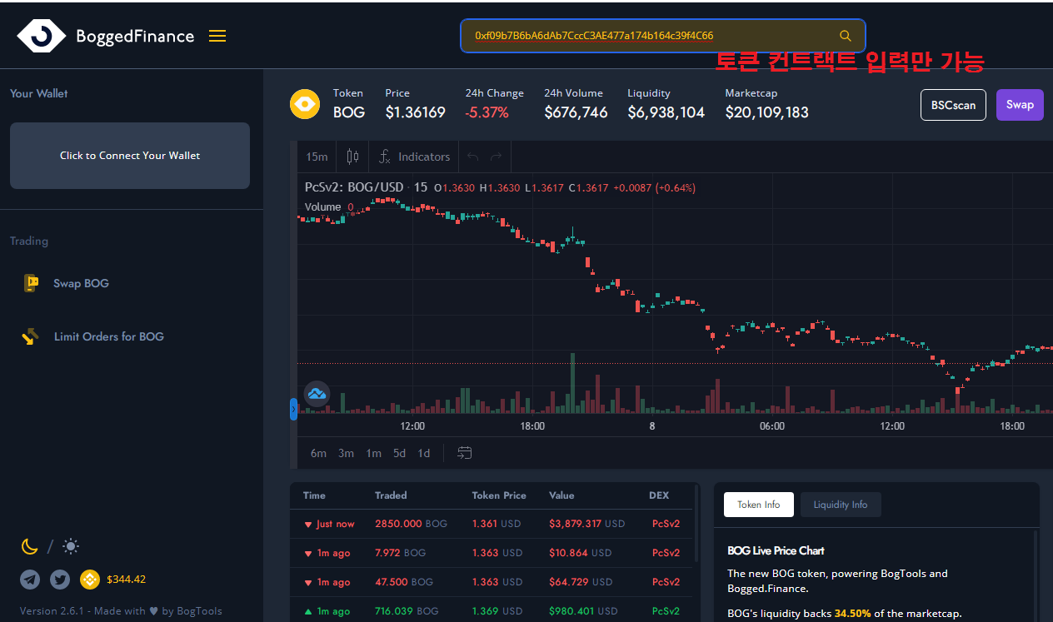Click the purple Swap button
1053x622 pixels.
tap(1020, 105)
